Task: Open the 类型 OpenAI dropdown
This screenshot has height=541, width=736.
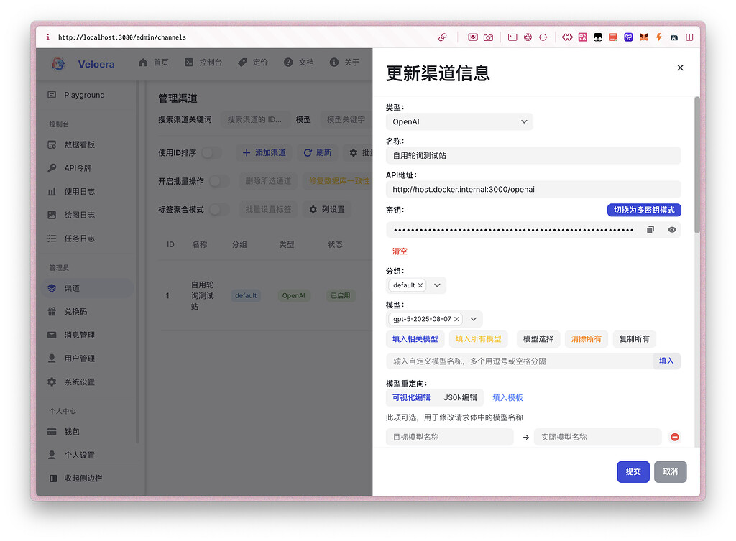Action: [459, 121]
